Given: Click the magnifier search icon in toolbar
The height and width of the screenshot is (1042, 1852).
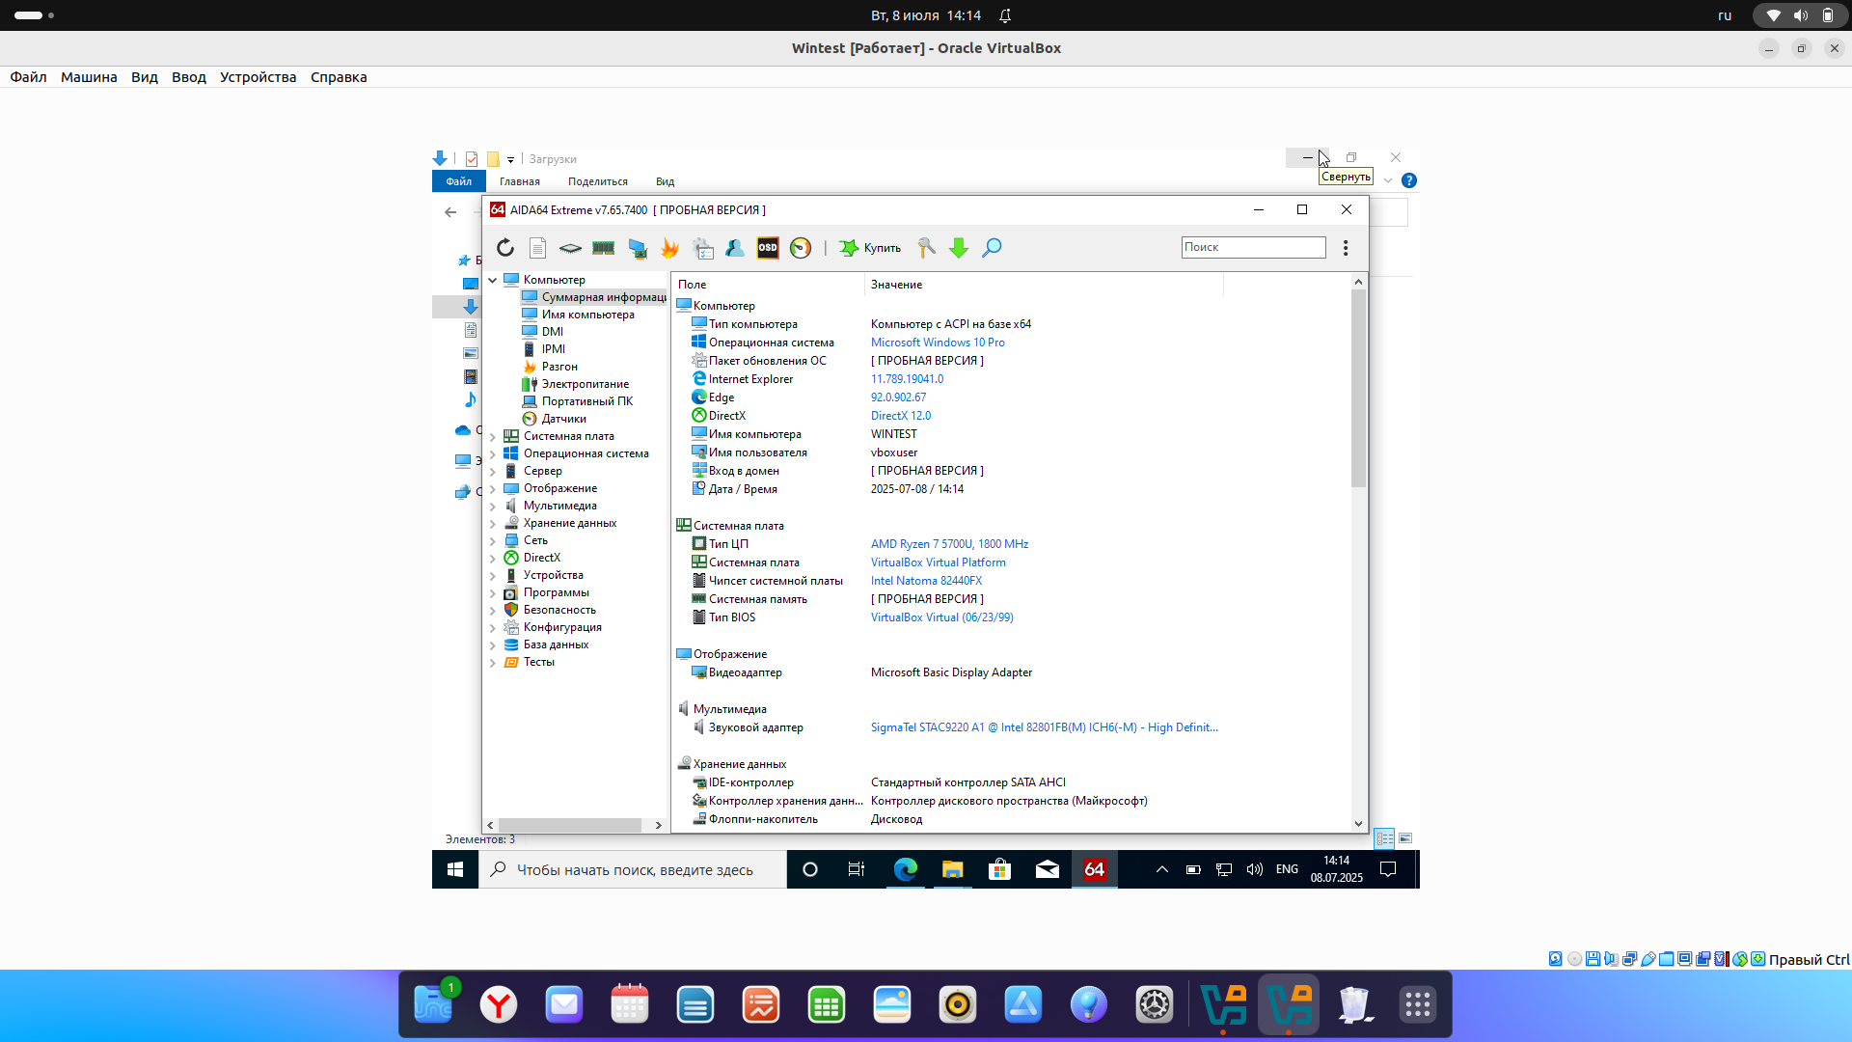Looking at the screenshot, I should tap(992, 248).
